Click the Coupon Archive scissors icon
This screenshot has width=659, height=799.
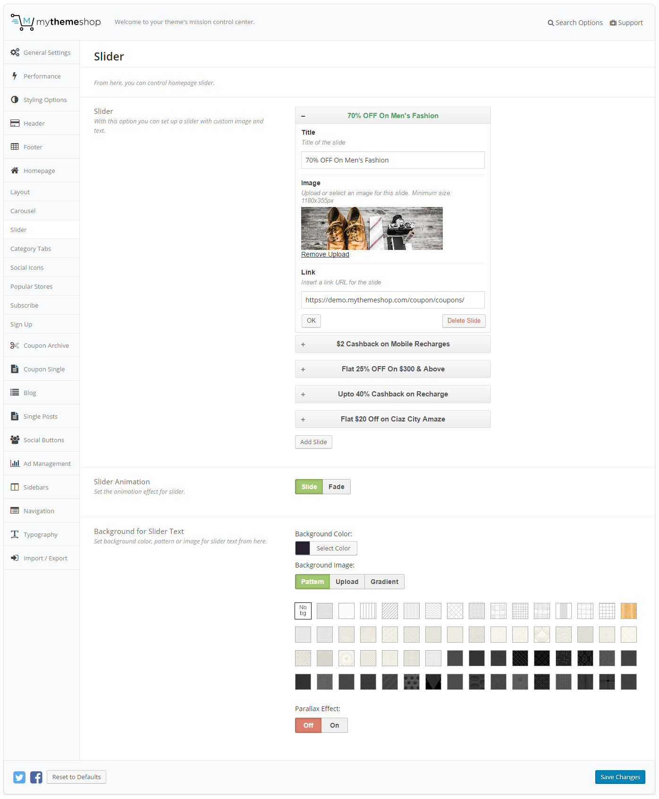(x=15, y=345)
